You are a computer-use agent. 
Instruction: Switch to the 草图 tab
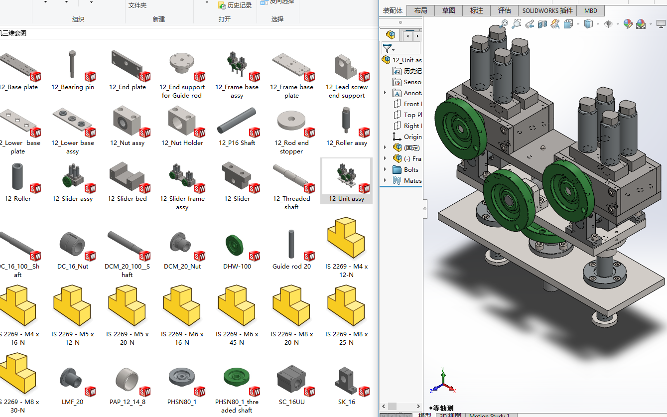tap(448, 10)
